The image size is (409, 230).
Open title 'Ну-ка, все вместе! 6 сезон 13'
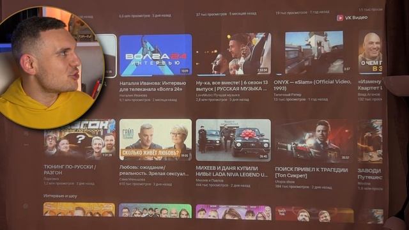coord(232,85)
